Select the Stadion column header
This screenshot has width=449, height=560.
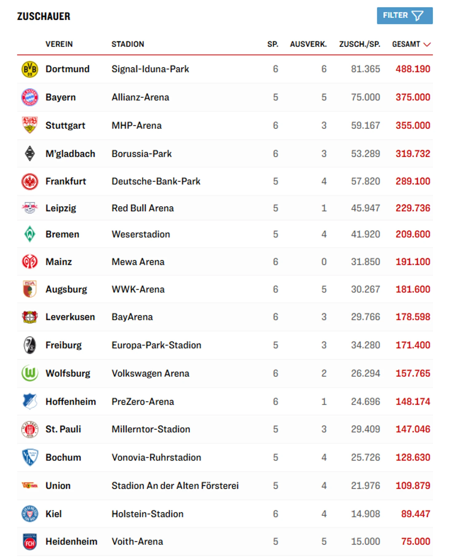(x=128, y=44)
